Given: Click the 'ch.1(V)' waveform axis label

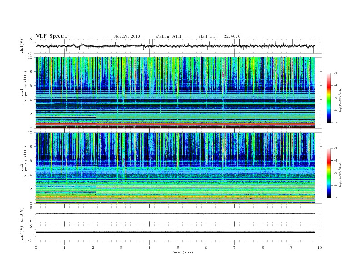Looking at the screenshot, I should coord(22,46).
